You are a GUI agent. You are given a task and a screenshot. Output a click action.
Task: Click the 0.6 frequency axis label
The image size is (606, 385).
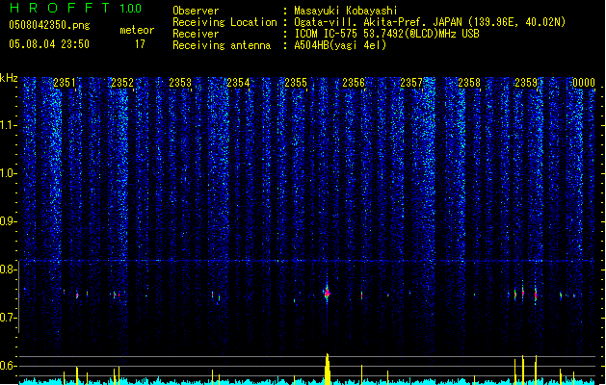(x=8, y=366)
